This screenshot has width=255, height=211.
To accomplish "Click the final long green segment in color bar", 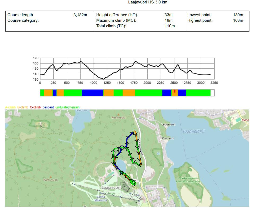I will 198,93.
